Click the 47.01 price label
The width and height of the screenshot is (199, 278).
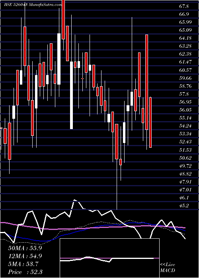pos(185,190)
